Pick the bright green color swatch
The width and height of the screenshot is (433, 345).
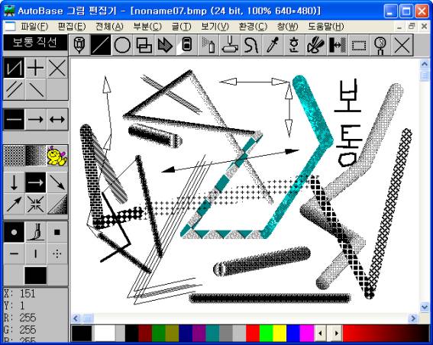pyautogui.click(x=267, y=333)
